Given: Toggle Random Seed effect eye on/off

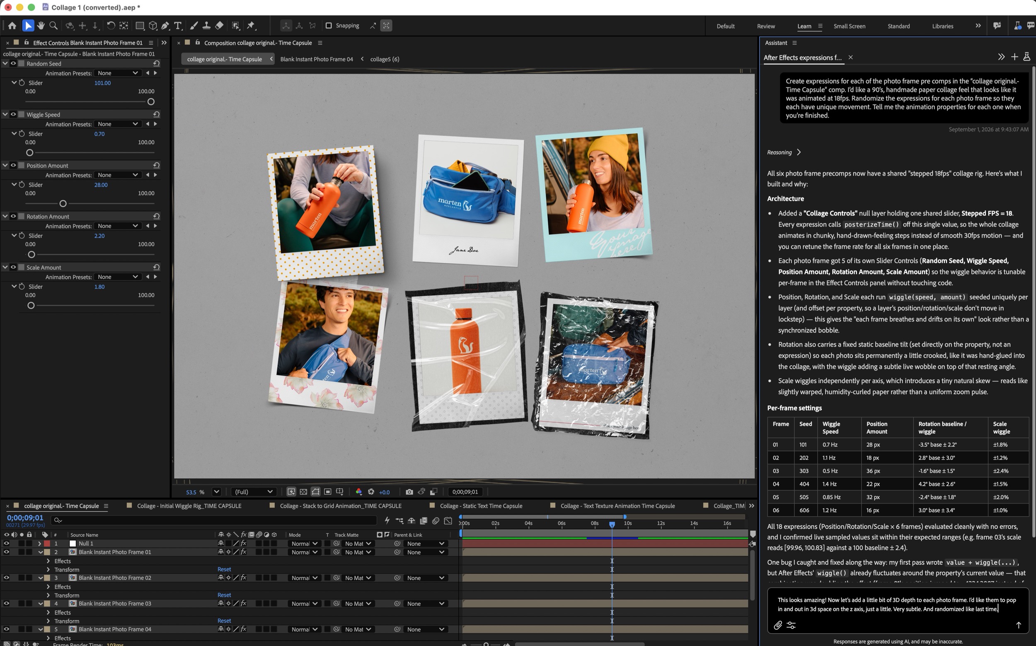Looking at the screenshot, I should pyautogui.click(x=13, y=63).
